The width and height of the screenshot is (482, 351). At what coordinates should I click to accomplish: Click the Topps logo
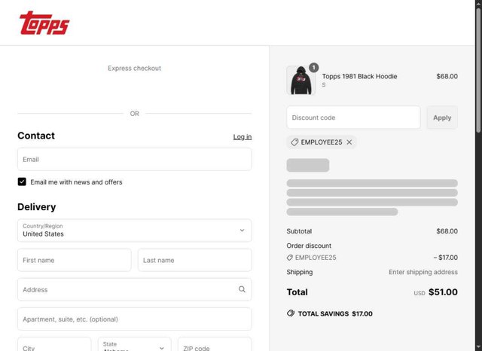[x=44, y=23]
